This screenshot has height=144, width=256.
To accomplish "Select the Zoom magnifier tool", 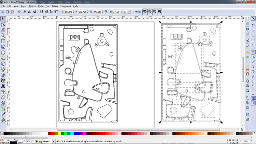I will tap(3, 35).
